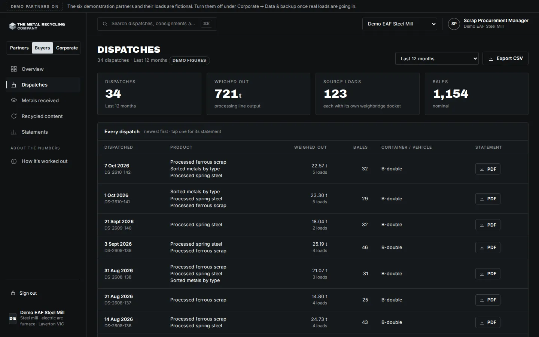Export dispatches as CSV
The image size is (539, 337).
[505, 58]
